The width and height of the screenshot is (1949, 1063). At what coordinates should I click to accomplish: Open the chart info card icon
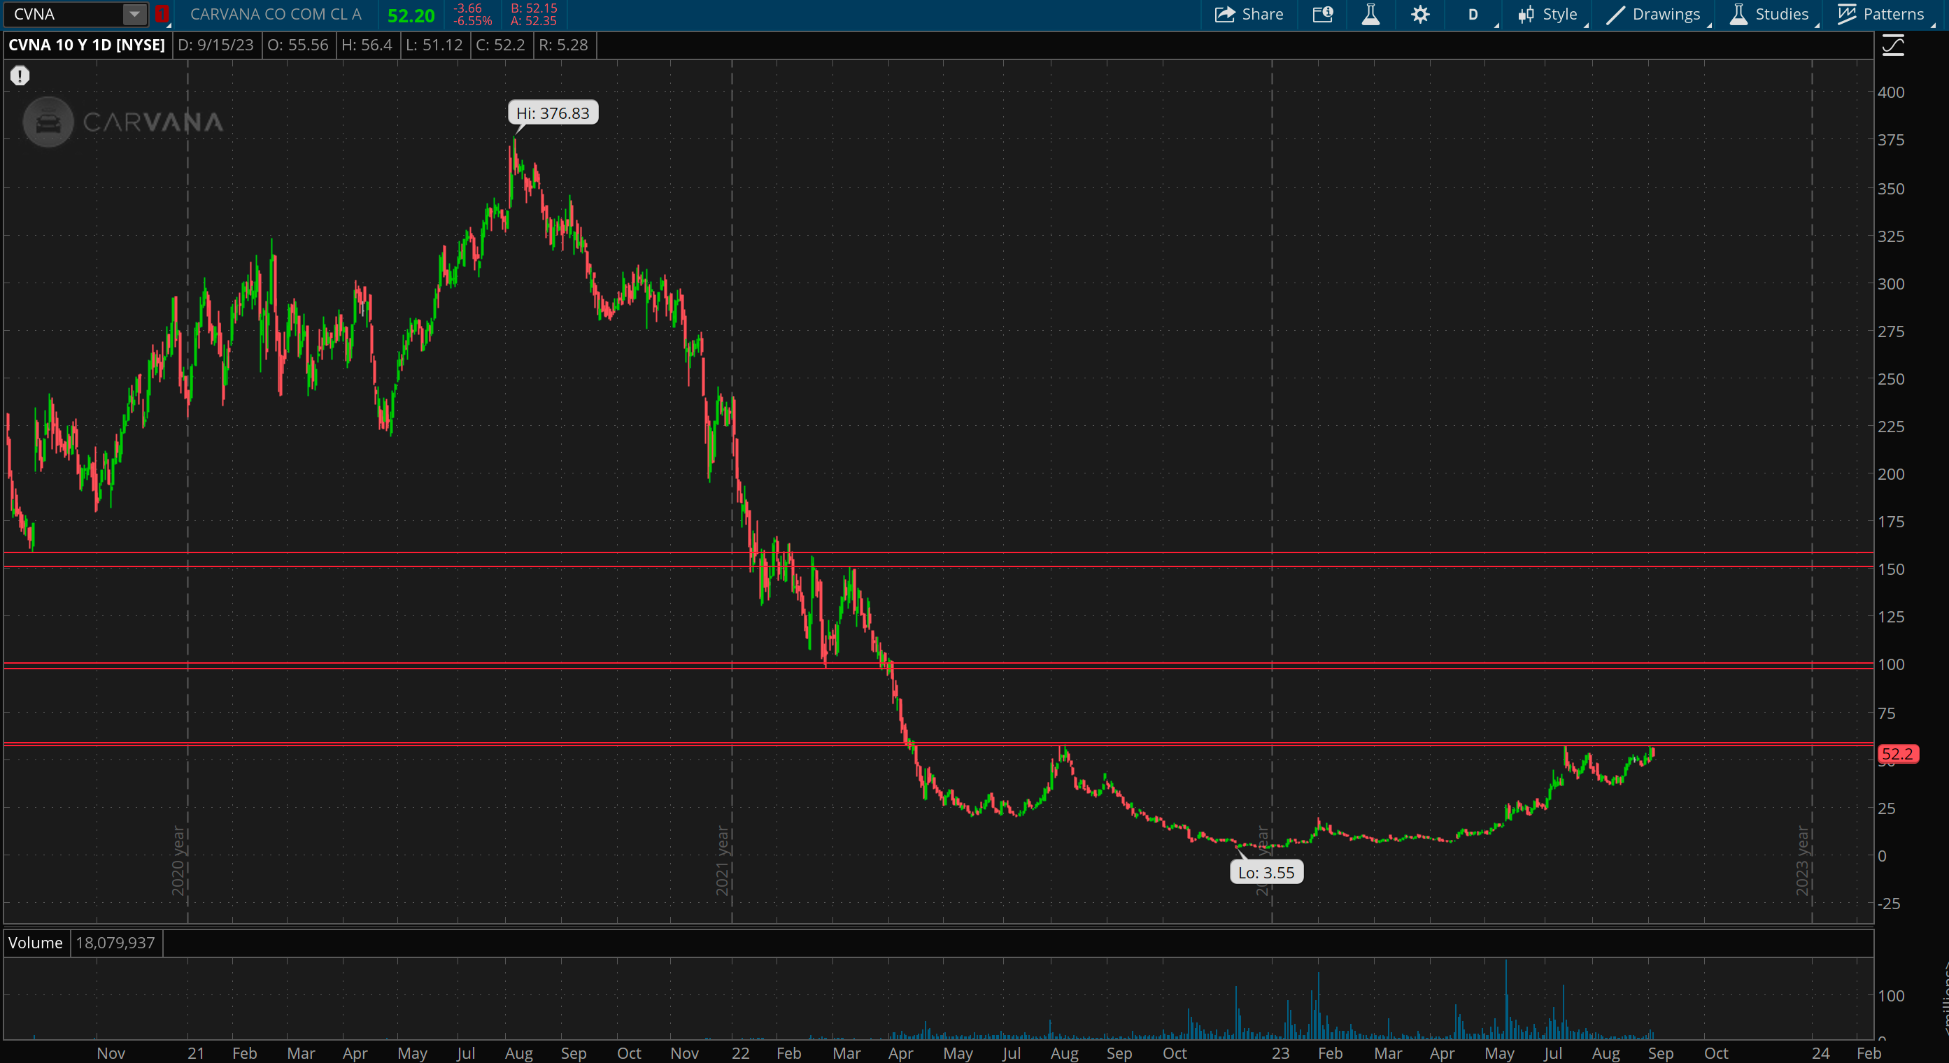(1321, 15)
